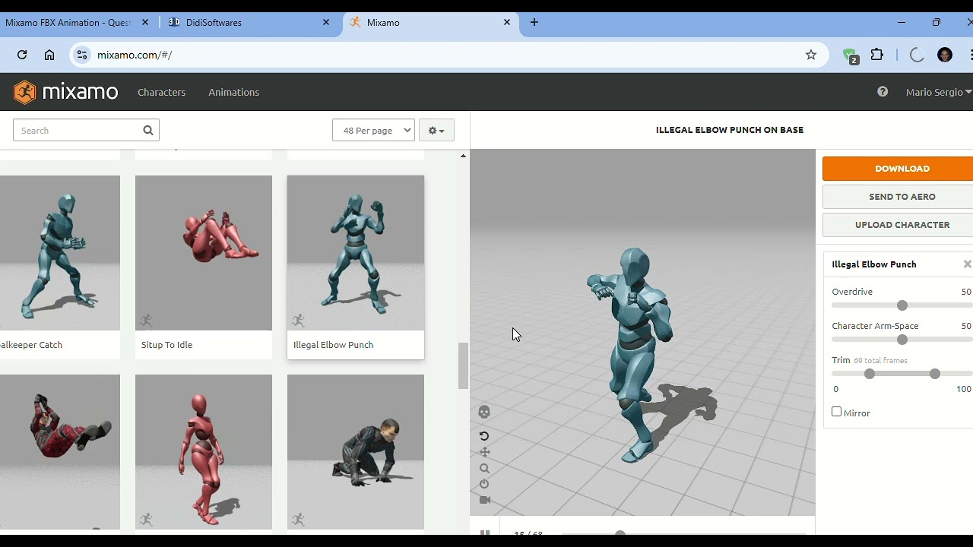973x547 pixels.
Task: Click the search magnifier icon
Action: pyautogui.click(x=148, y=130)
